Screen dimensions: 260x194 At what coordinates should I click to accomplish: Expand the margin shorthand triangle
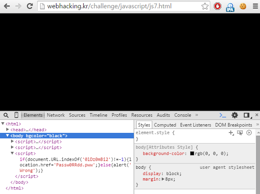coord(163,179)
